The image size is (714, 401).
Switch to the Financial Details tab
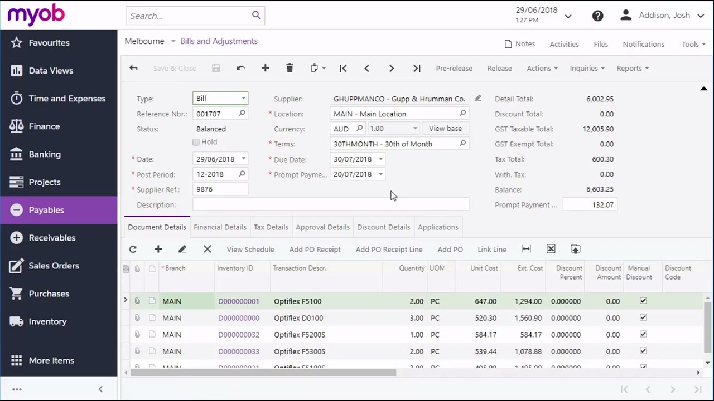220,227
